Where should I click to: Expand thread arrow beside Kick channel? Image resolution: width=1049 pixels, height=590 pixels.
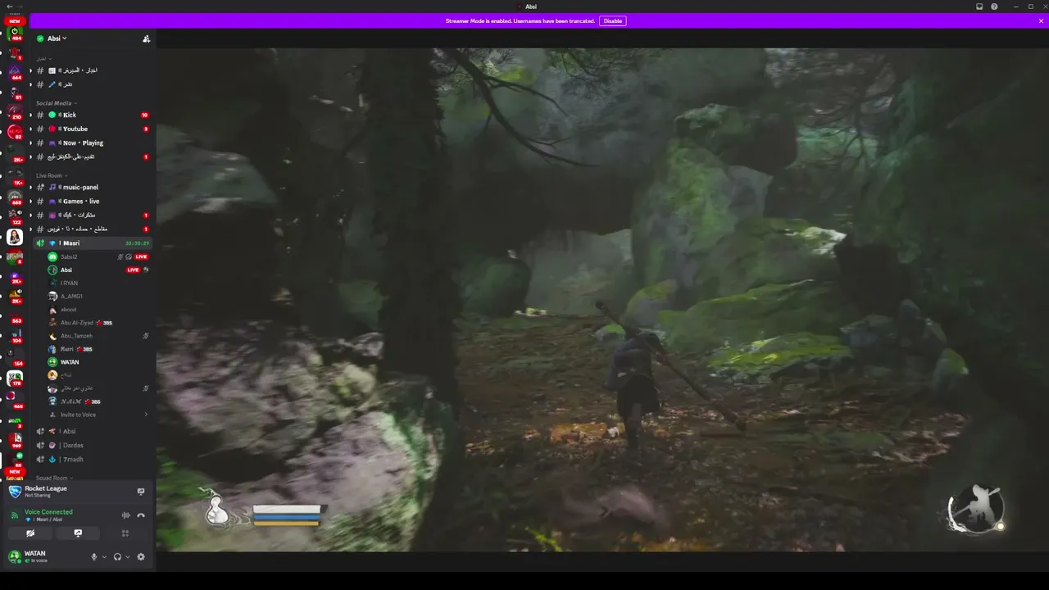click(30, 115)
